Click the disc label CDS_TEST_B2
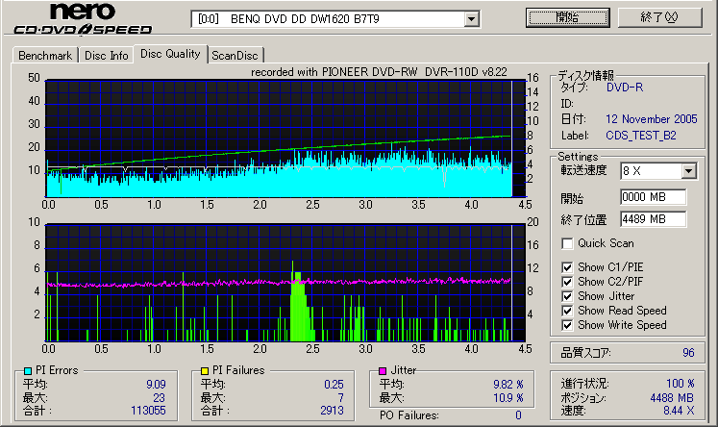This screenshot has width=718, height=427. click(x=641, y=136)
